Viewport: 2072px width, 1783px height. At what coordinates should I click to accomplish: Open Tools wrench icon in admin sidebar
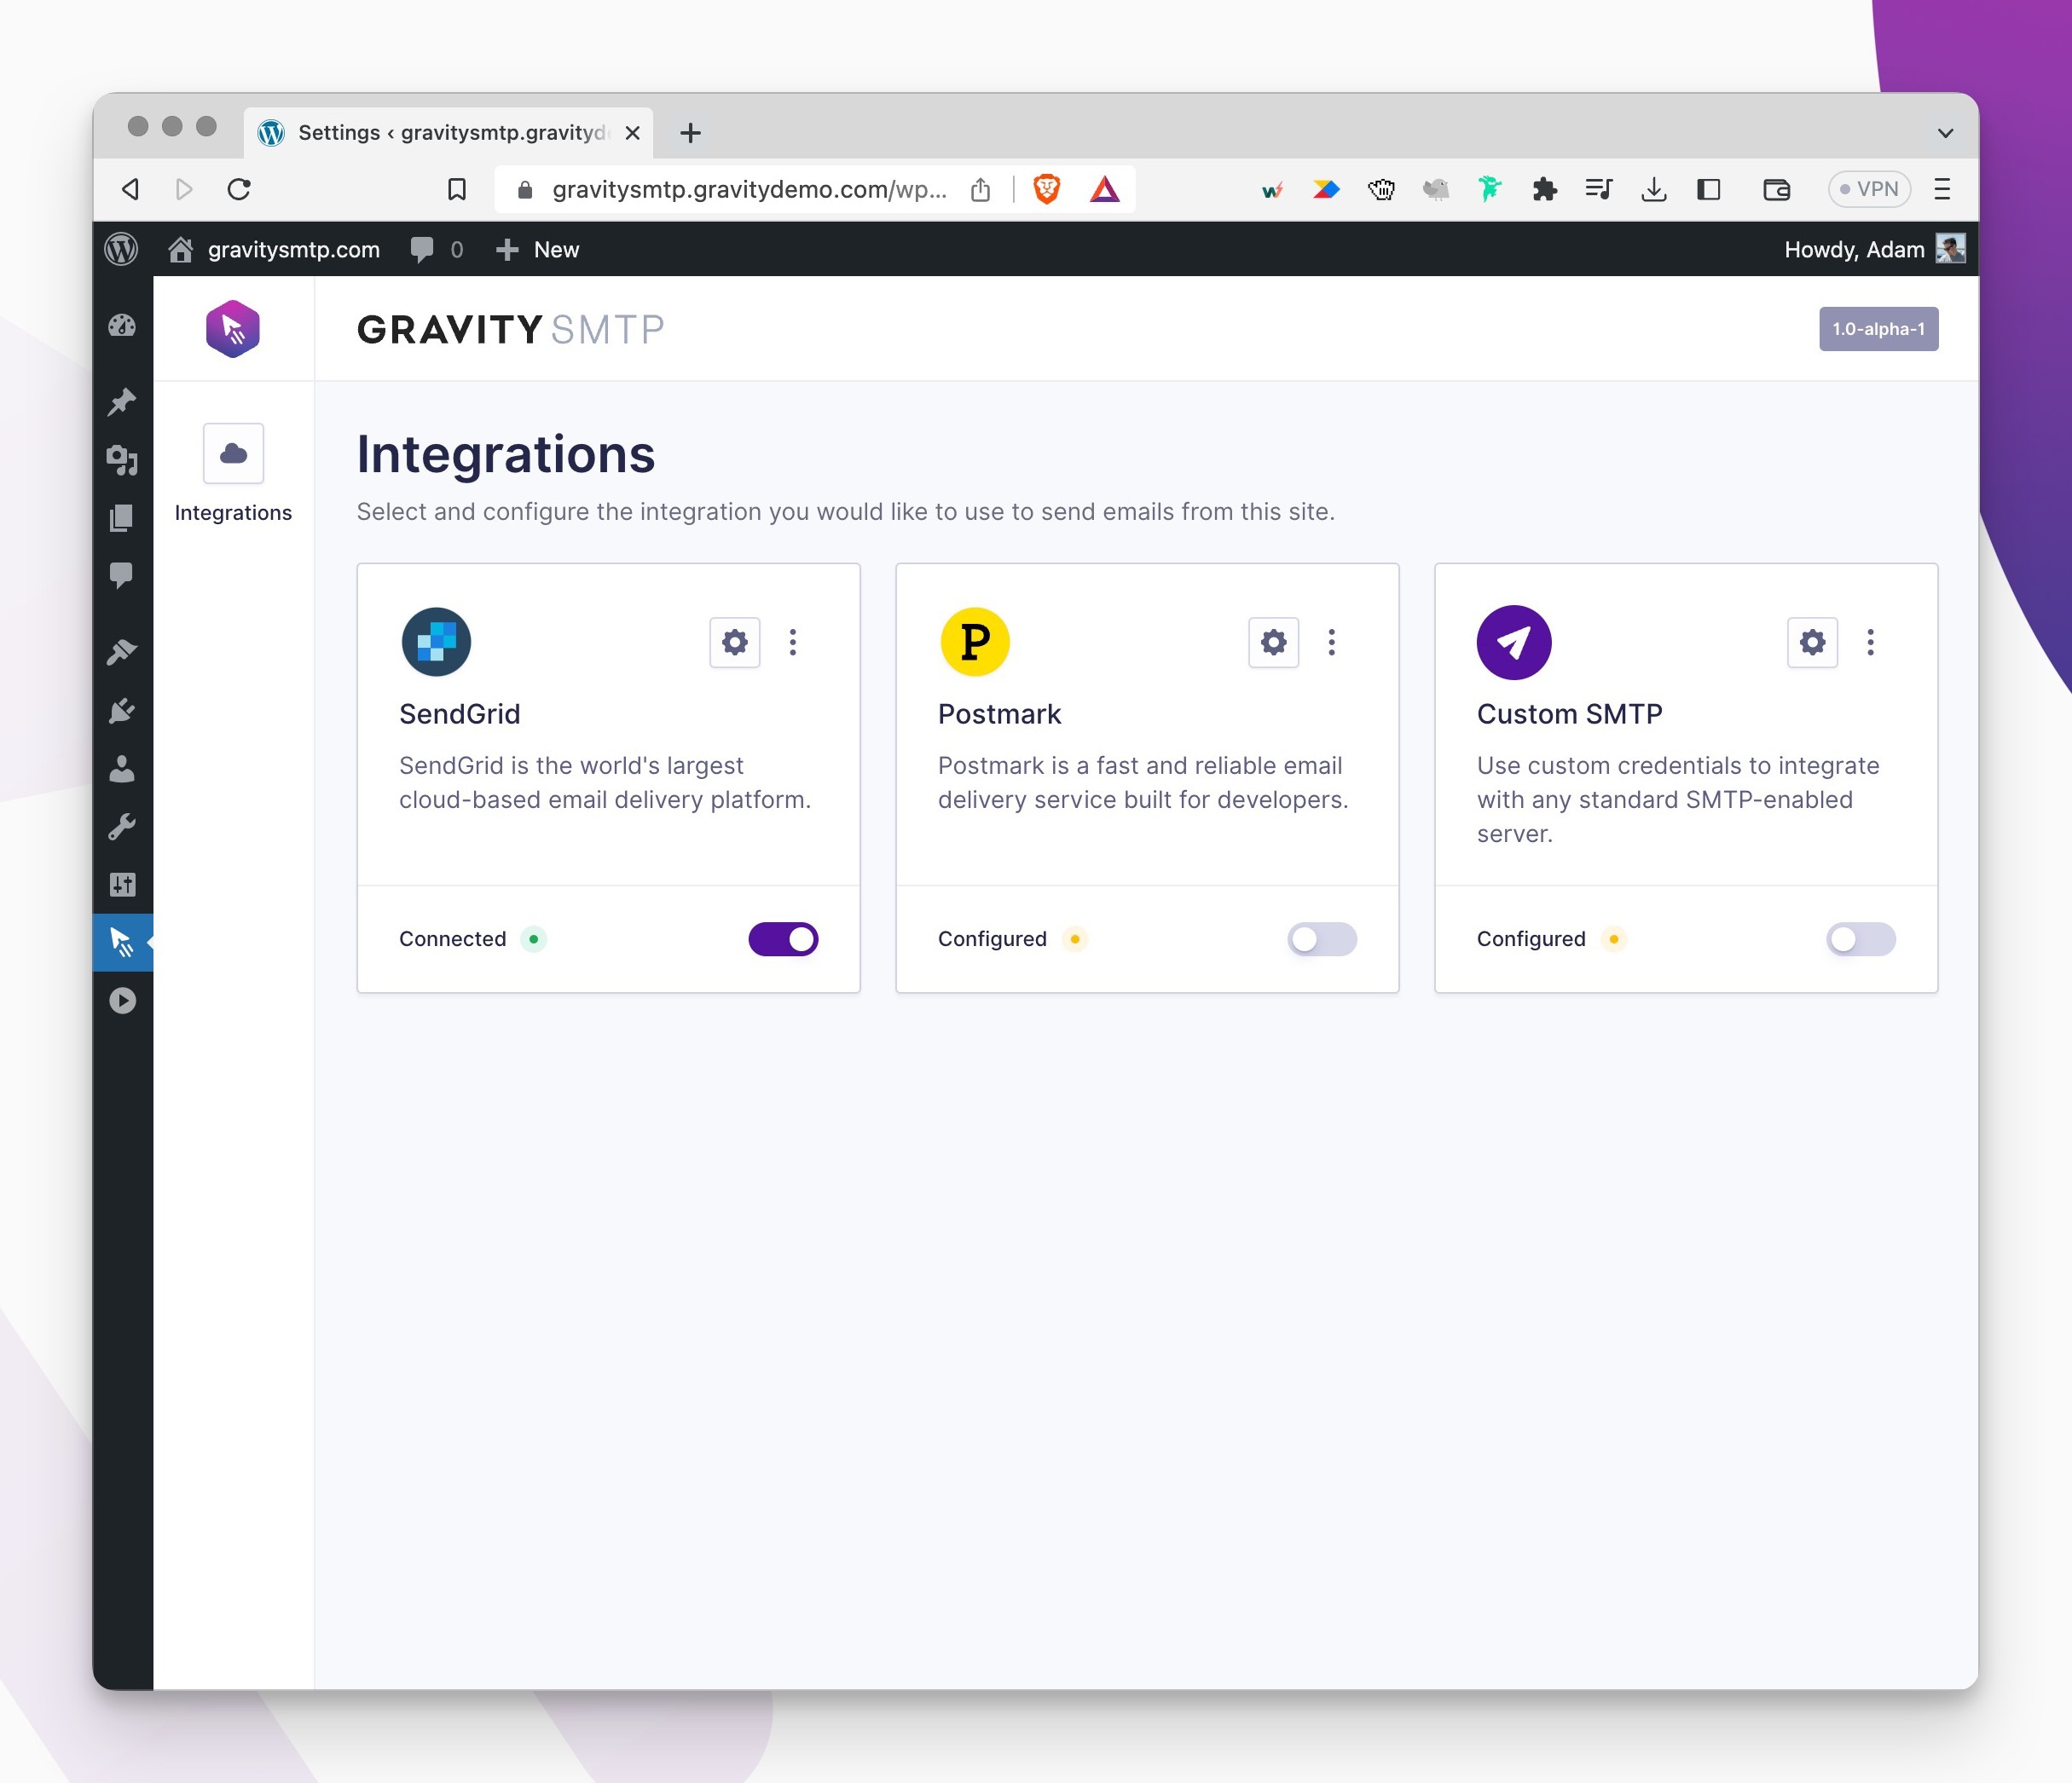point(122,827)
